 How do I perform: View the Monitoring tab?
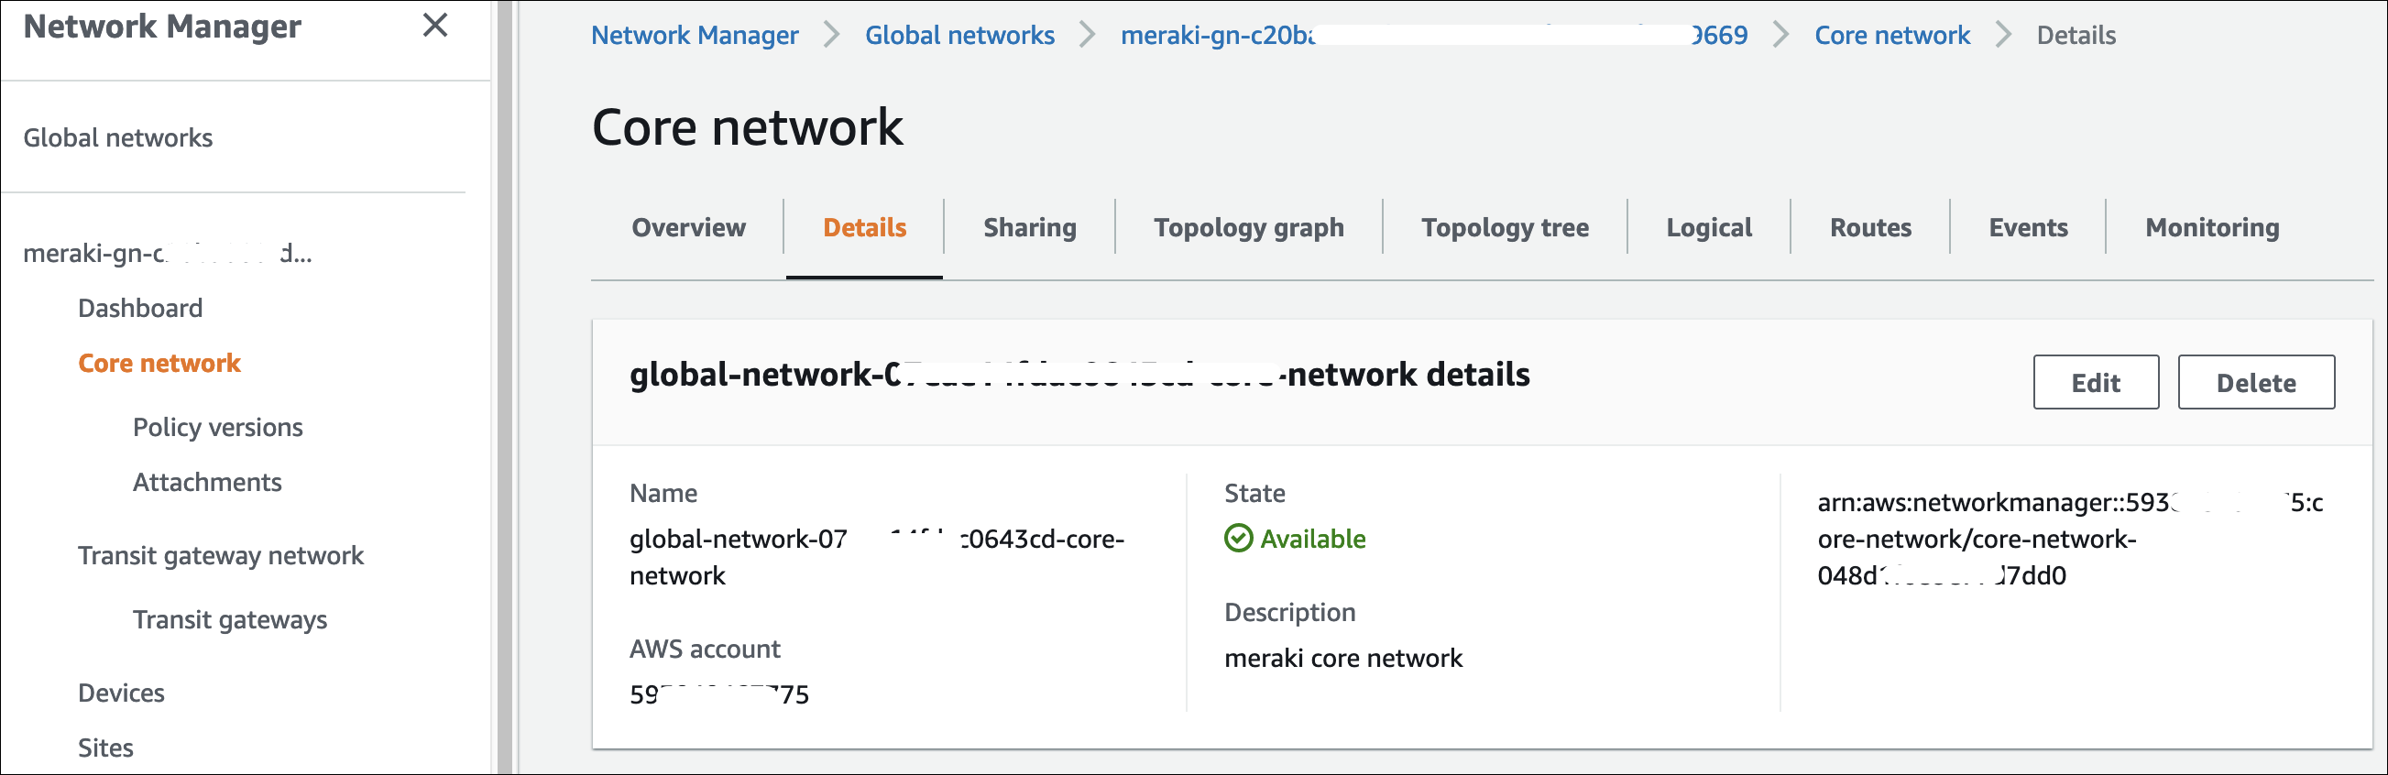tap(2211, 227)
